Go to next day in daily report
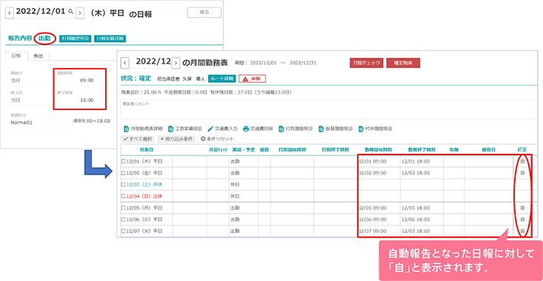Image resolution: width=543 pixels, height=281 pixels. [x=80, y=13]
